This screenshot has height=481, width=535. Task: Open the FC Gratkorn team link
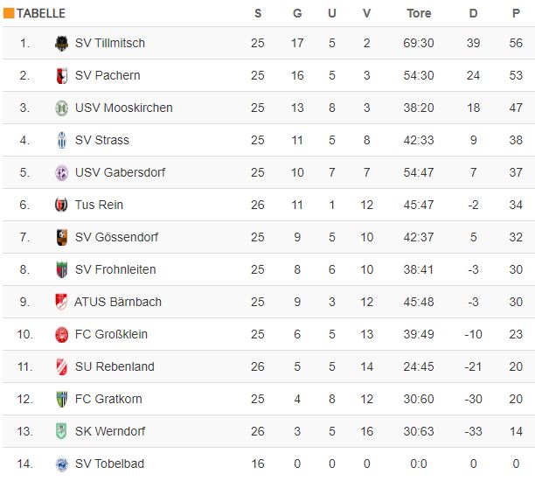tap(108, 400)
